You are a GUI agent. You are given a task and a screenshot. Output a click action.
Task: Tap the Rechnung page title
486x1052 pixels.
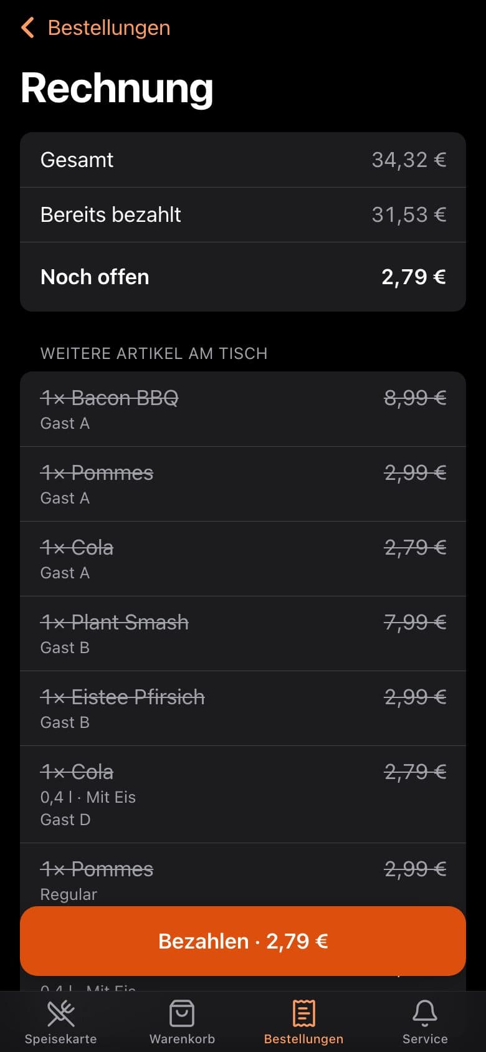click(117, 88)
